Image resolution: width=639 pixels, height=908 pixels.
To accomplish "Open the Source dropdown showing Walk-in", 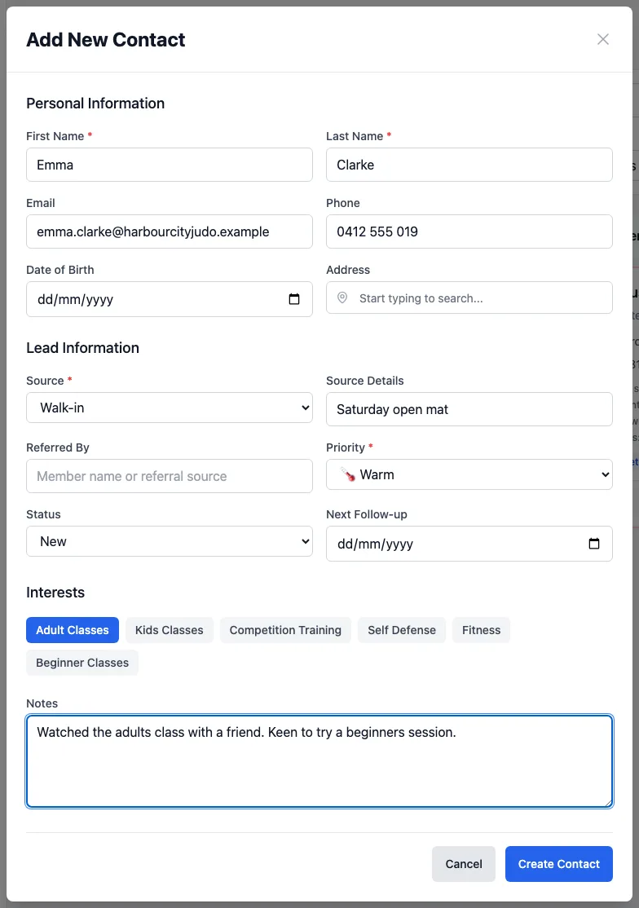I will pyautogui.click(x=170, y=408).
